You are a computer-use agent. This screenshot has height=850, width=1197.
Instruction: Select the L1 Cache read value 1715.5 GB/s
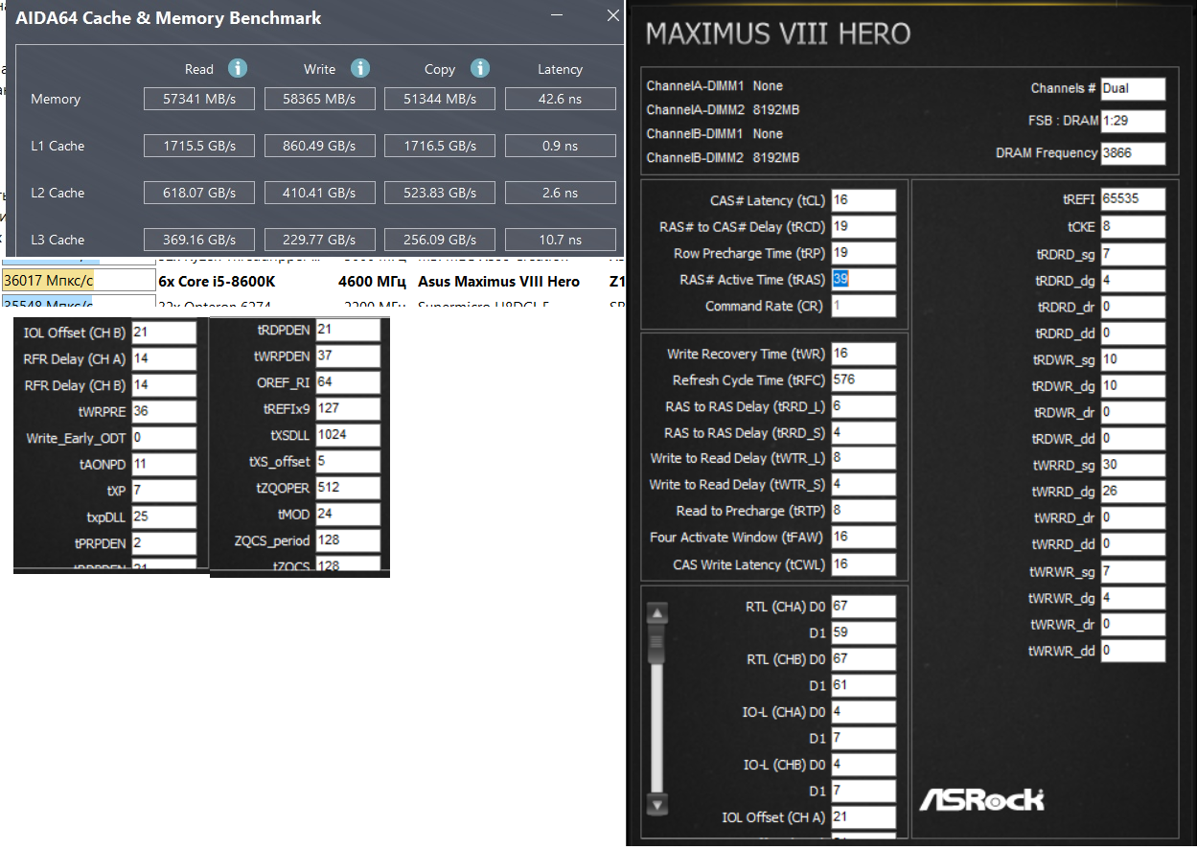tap(199, 146)
